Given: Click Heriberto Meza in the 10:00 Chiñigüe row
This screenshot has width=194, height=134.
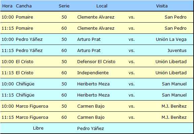Looking at the screenshot, I should [93, 84].
